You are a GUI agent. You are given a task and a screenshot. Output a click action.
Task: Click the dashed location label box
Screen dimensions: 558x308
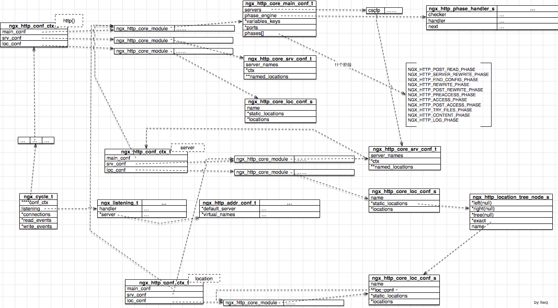204,278
